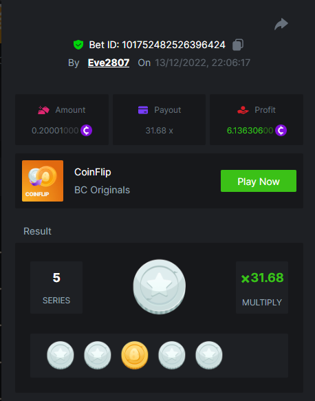Click the Amount currency coin icon
Image resolution: width=315 pixels, height=401 pixels.
click(87, 131)
